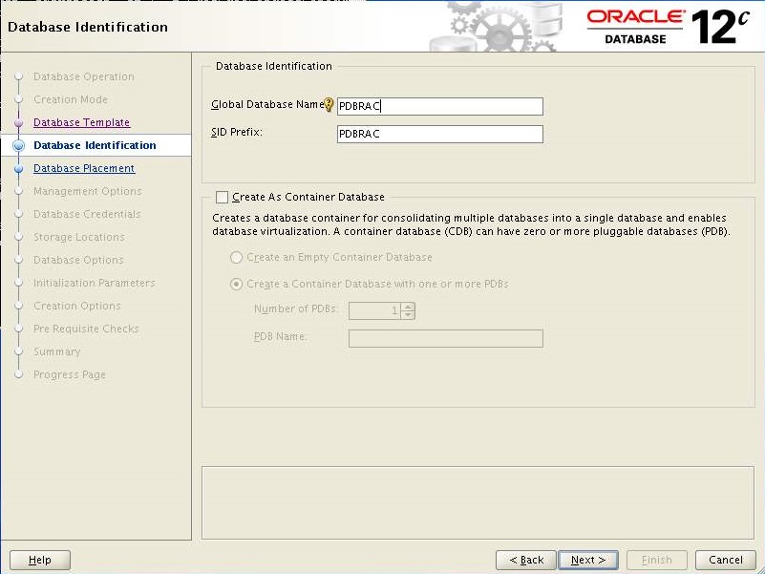Go back with the Back button
The image size is (765, 574).
tap(526, 560)
